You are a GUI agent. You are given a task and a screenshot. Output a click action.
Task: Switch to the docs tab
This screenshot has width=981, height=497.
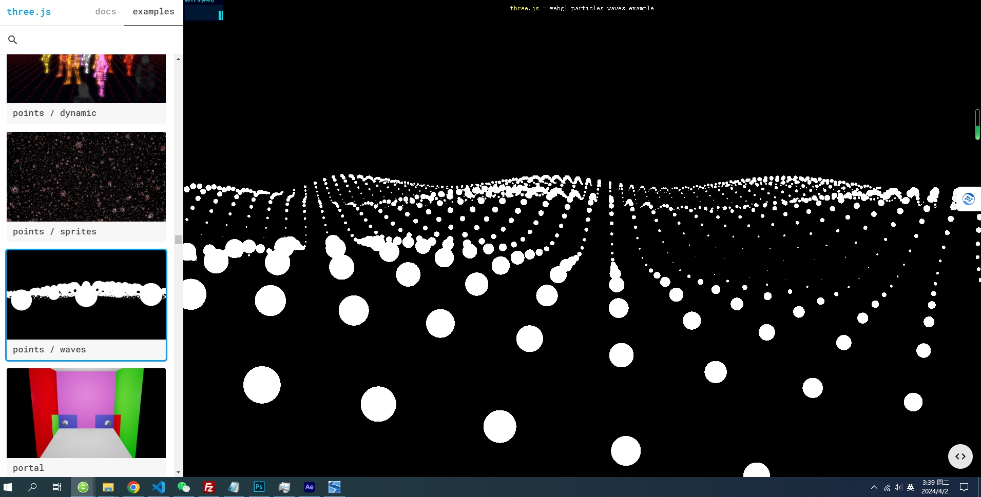tap(106, 12)
